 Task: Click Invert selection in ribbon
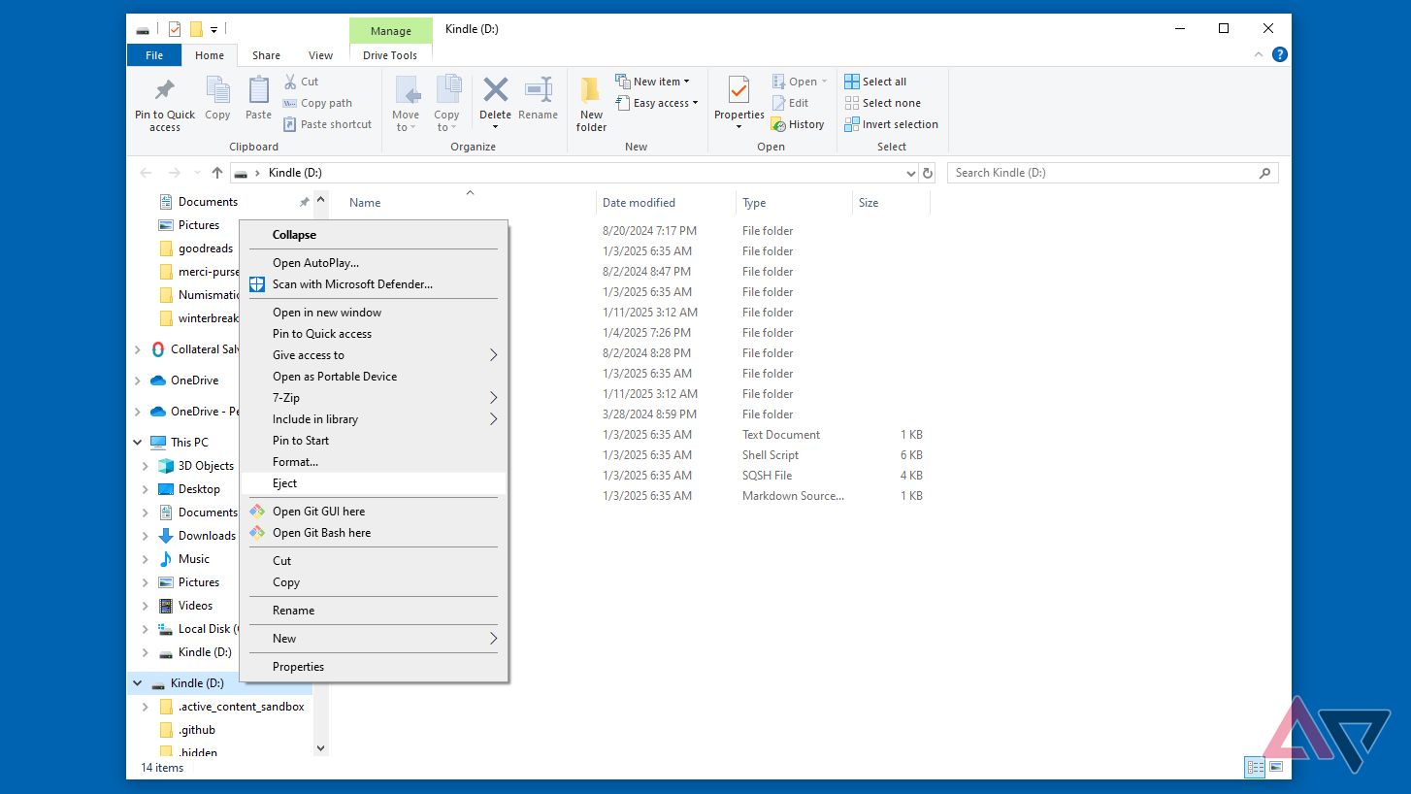pos(892,124)
